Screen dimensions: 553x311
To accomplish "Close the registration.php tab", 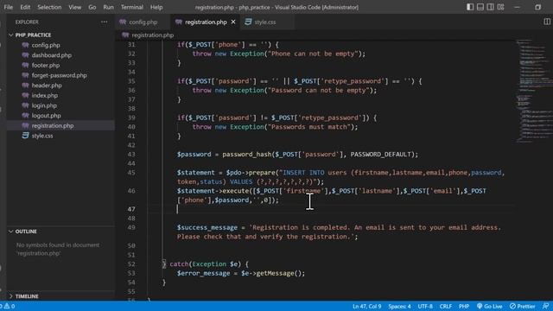I will [233, 22].
